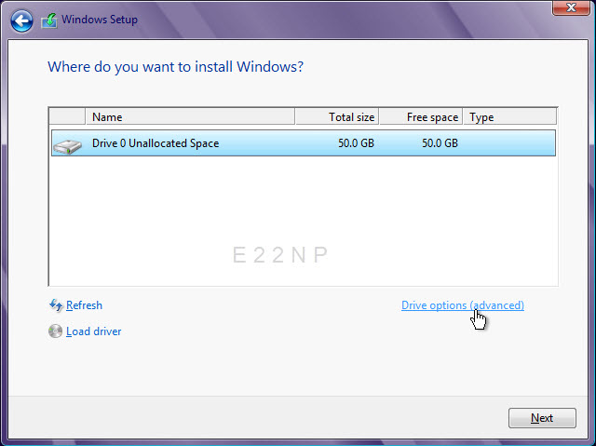Refresh the drive list
Viewport: 596px width, 446px height.
(84, 305)
